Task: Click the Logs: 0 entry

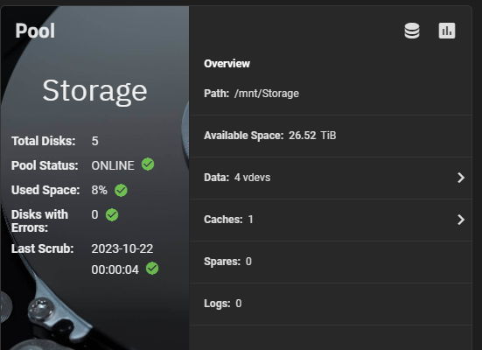Action: point(223,304)
